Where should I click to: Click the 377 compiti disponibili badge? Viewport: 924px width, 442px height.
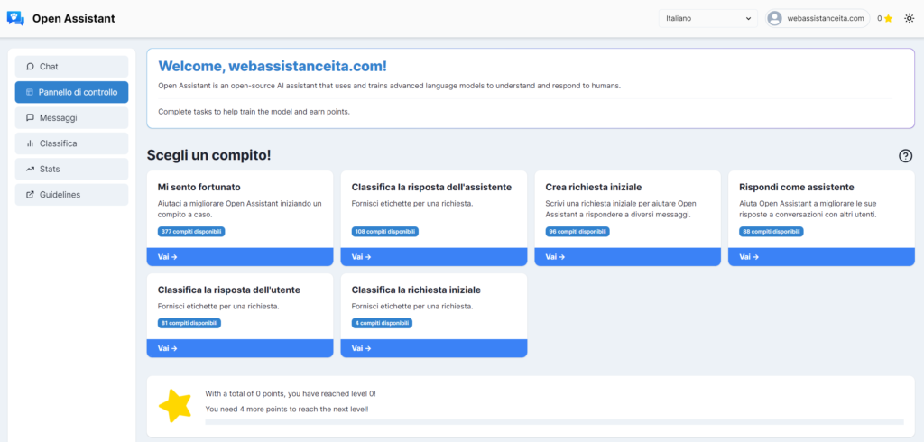click(191, 232)
